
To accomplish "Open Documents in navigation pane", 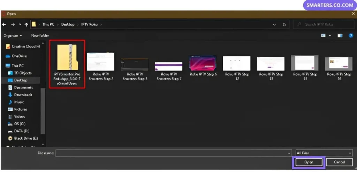I will click(20, 88).
